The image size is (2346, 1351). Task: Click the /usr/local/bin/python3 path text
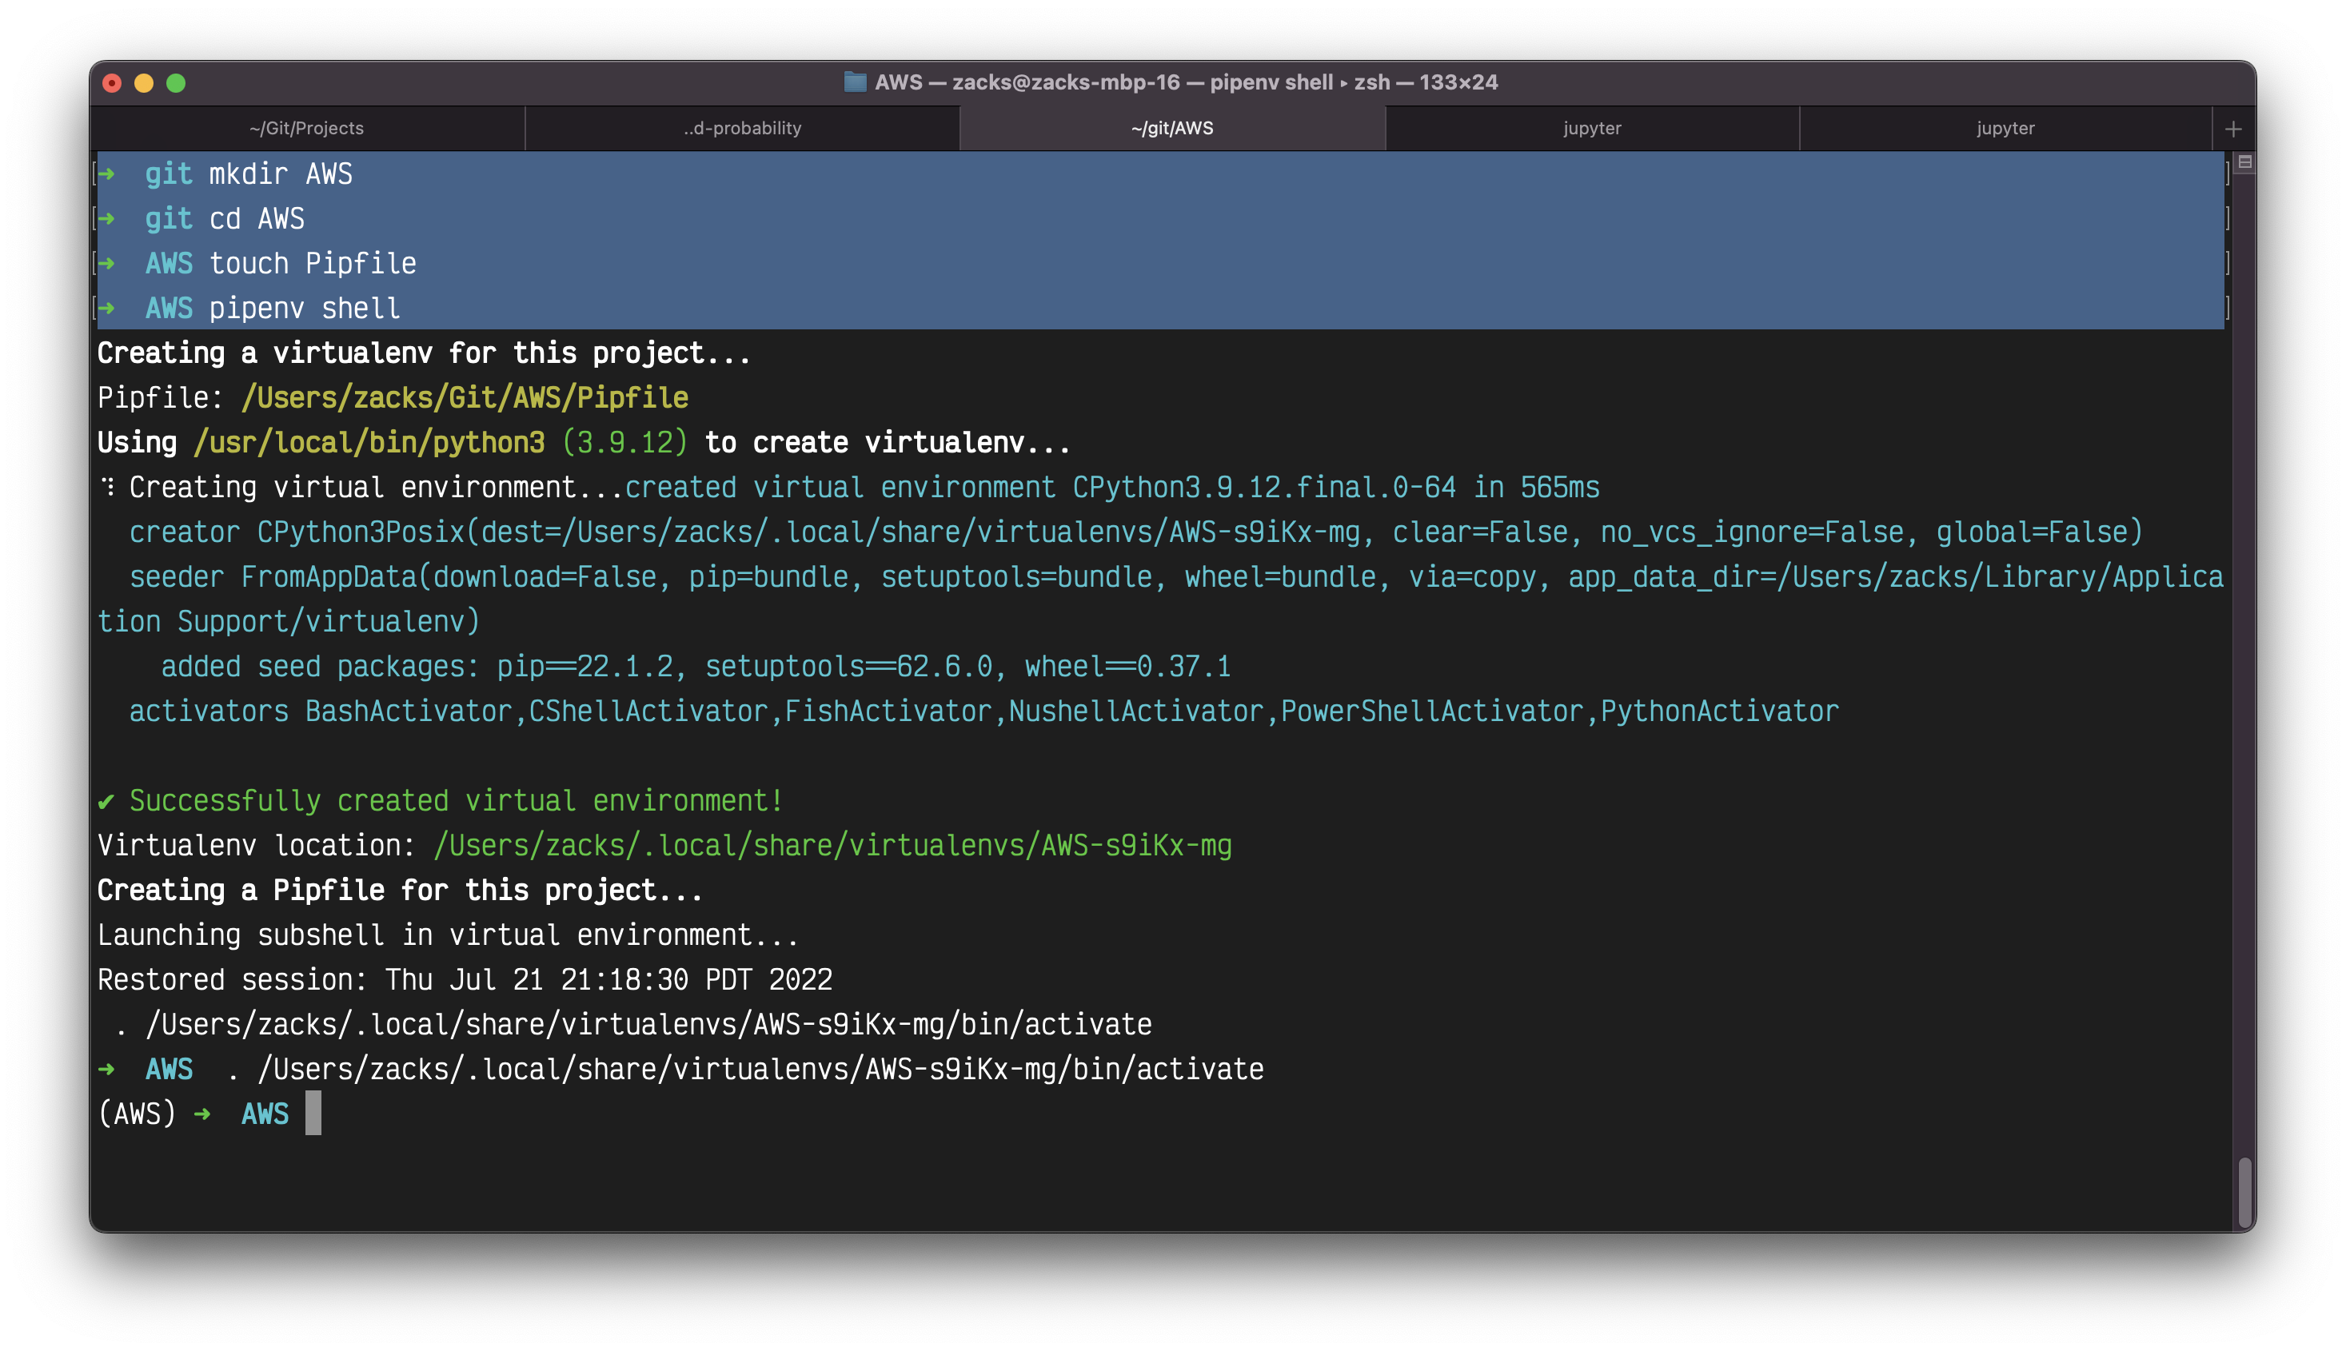click(x=369, y=443)
